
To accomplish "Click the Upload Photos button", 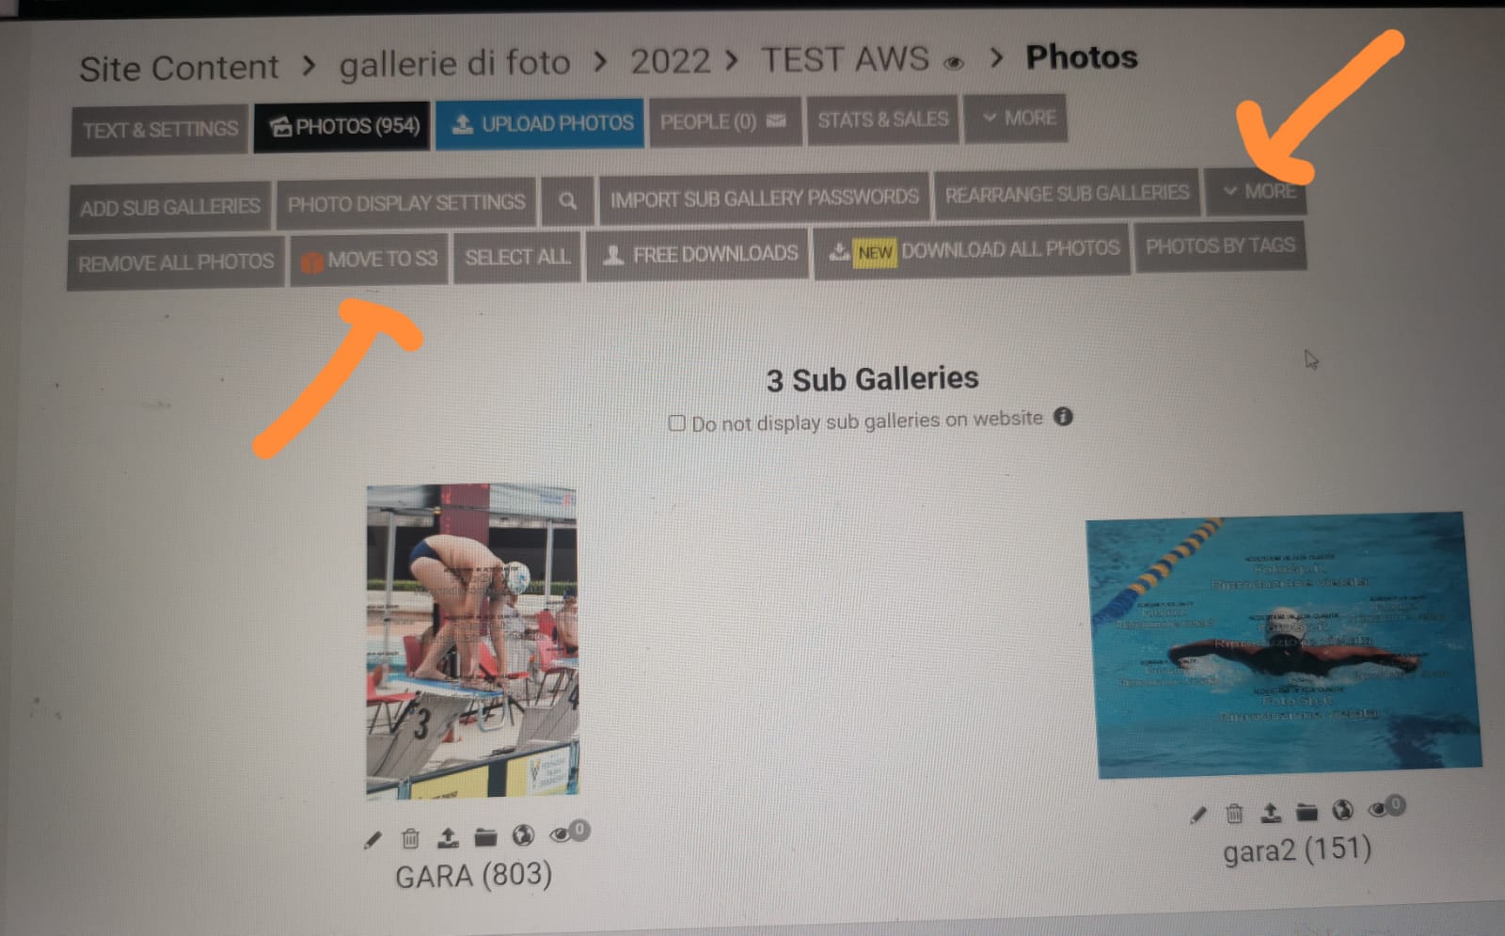I will click(540, 123).
